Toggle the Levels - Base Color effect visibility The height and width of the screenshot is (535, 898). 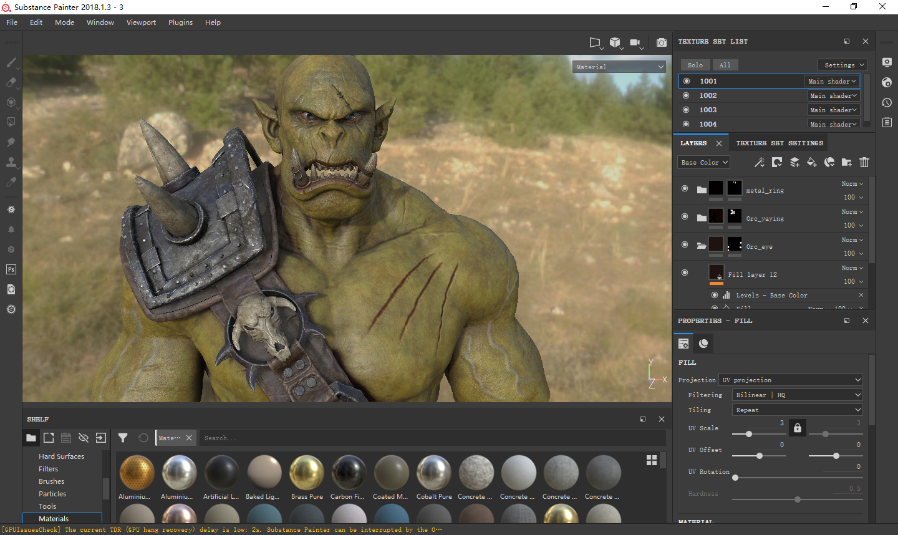(x=715, y=295)
